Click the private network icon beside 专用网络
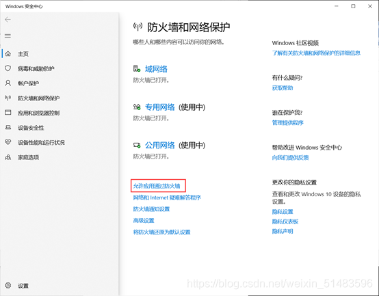379x296 pixels. tap(137, 107)
